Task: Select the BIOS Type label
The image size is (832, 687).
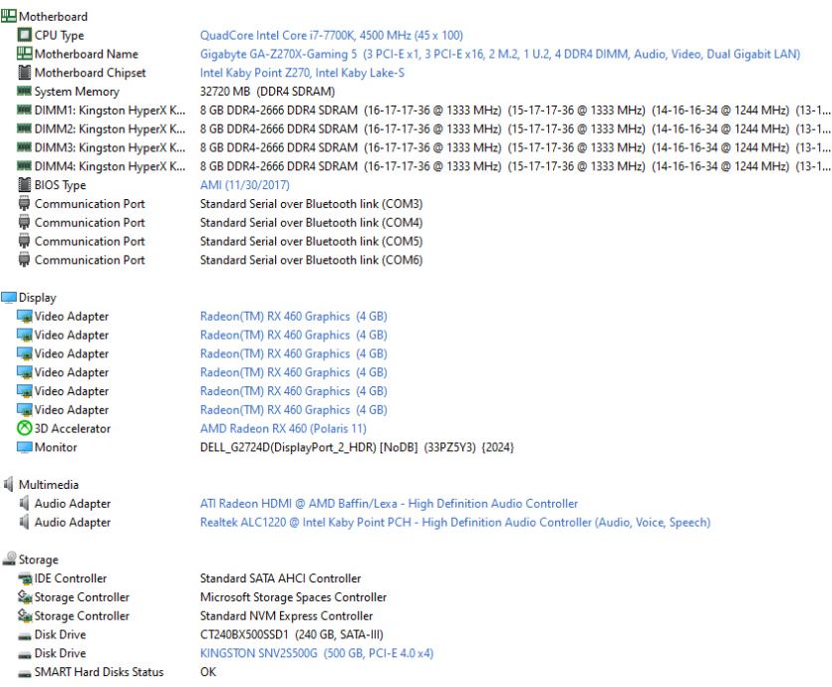Action: click(60, 185)
